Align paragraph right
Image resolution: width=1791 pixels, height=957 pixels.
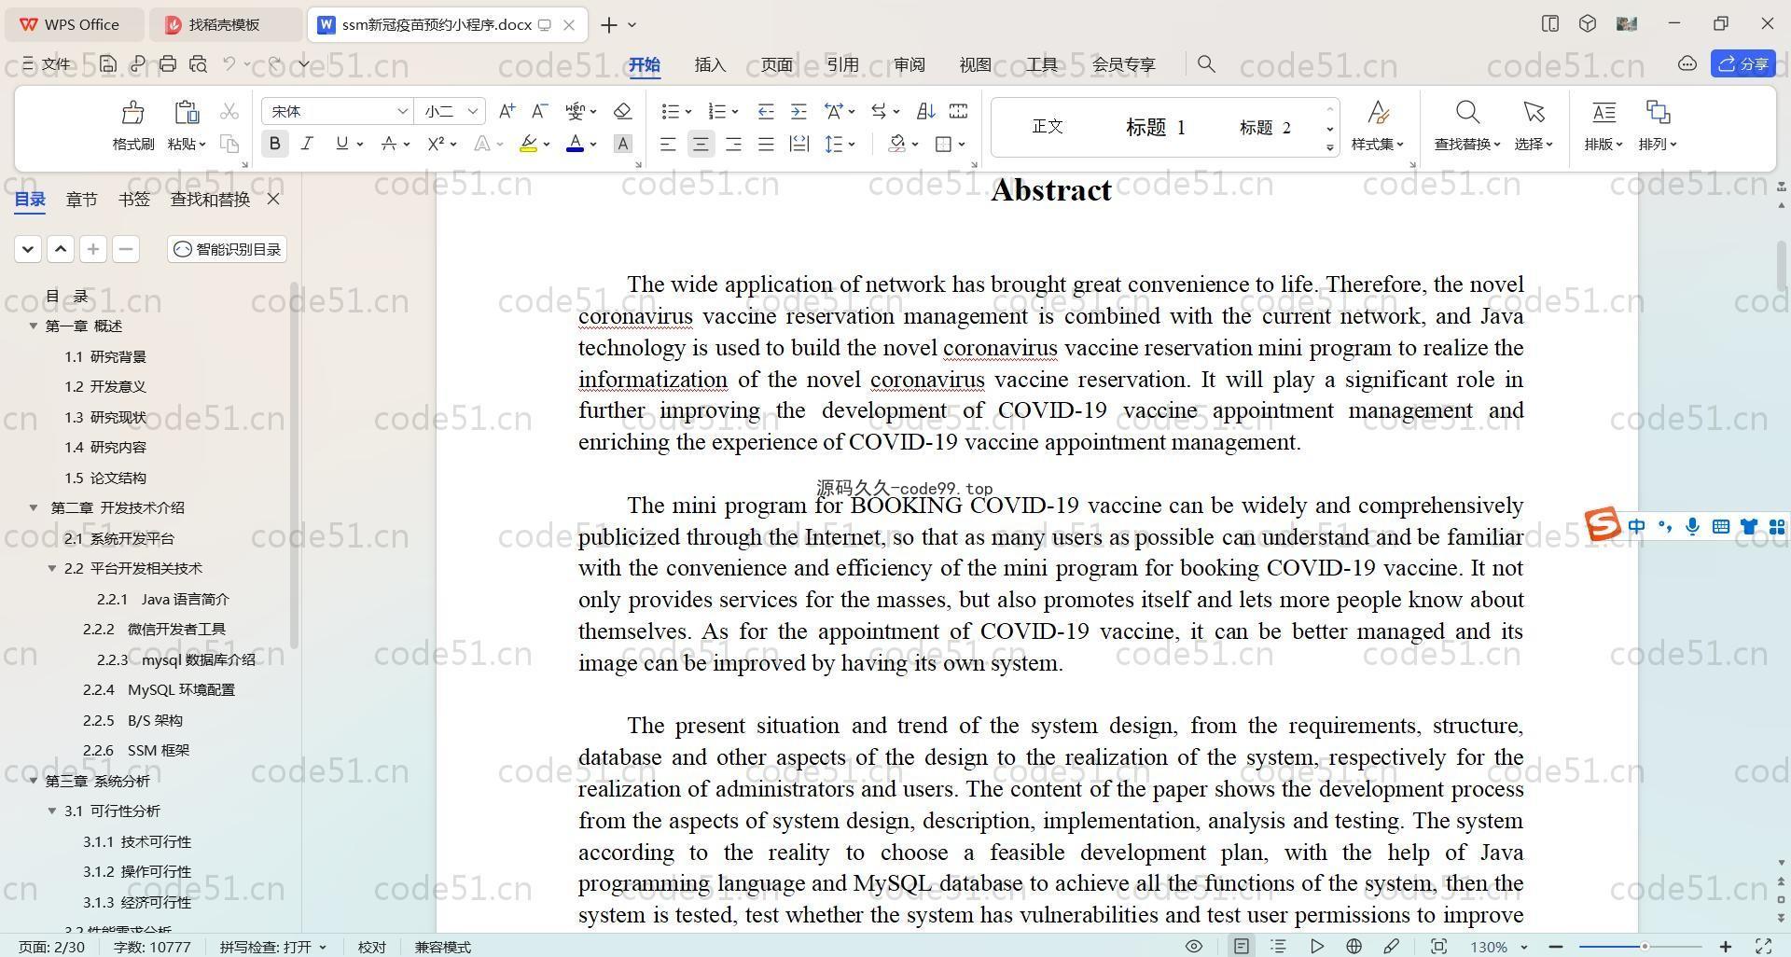pos(733,144)
